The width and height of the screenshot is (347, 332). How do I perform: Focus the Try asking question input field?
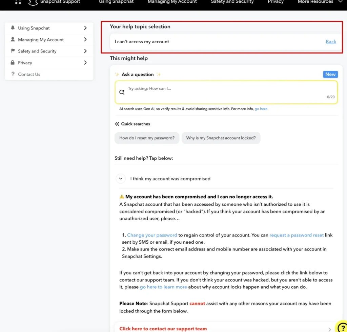[226, 92]
